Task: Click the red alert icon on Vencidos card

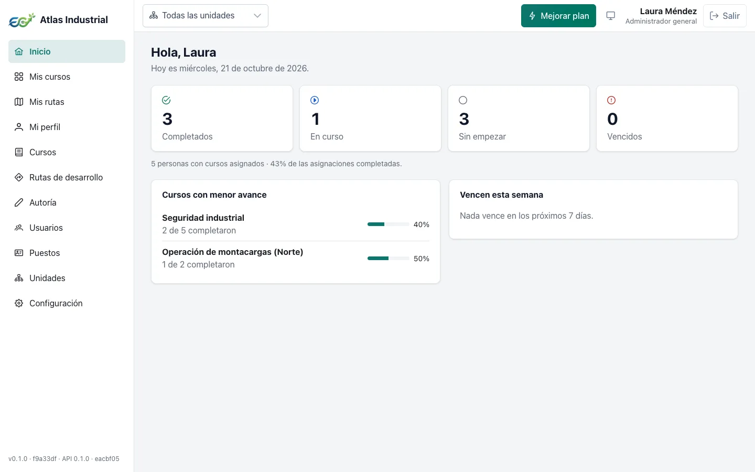Action: coord(611,100)
